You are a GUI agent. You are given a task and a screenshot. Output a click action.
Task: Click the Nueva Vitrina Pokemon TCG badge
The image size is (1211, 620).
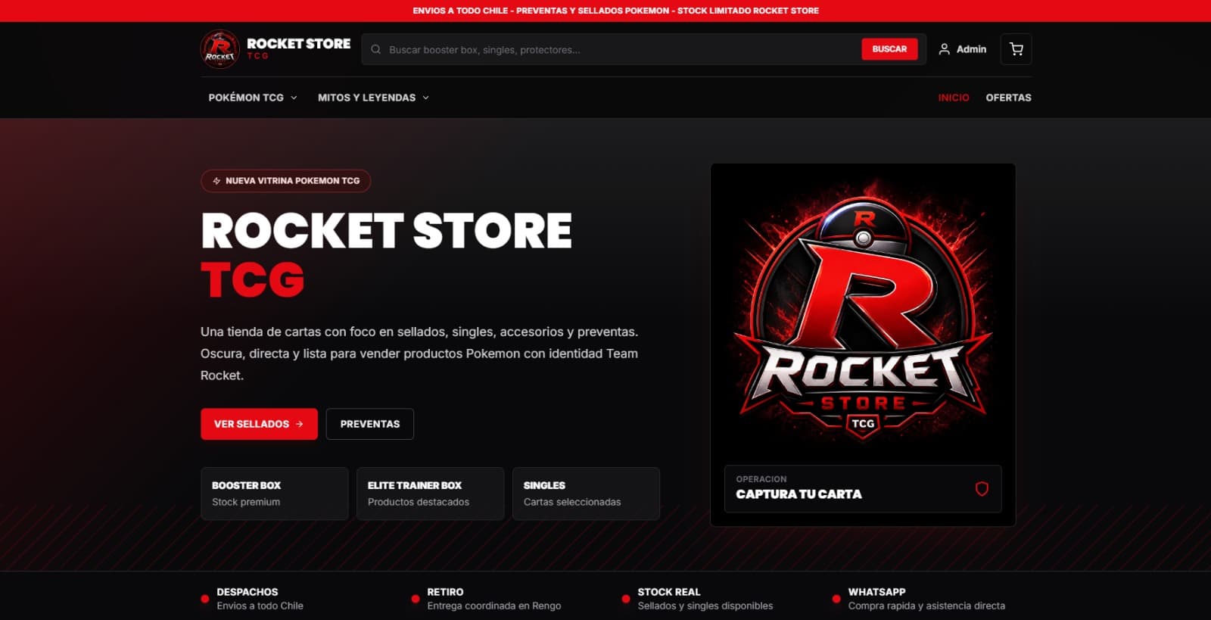tap(285, 181)
